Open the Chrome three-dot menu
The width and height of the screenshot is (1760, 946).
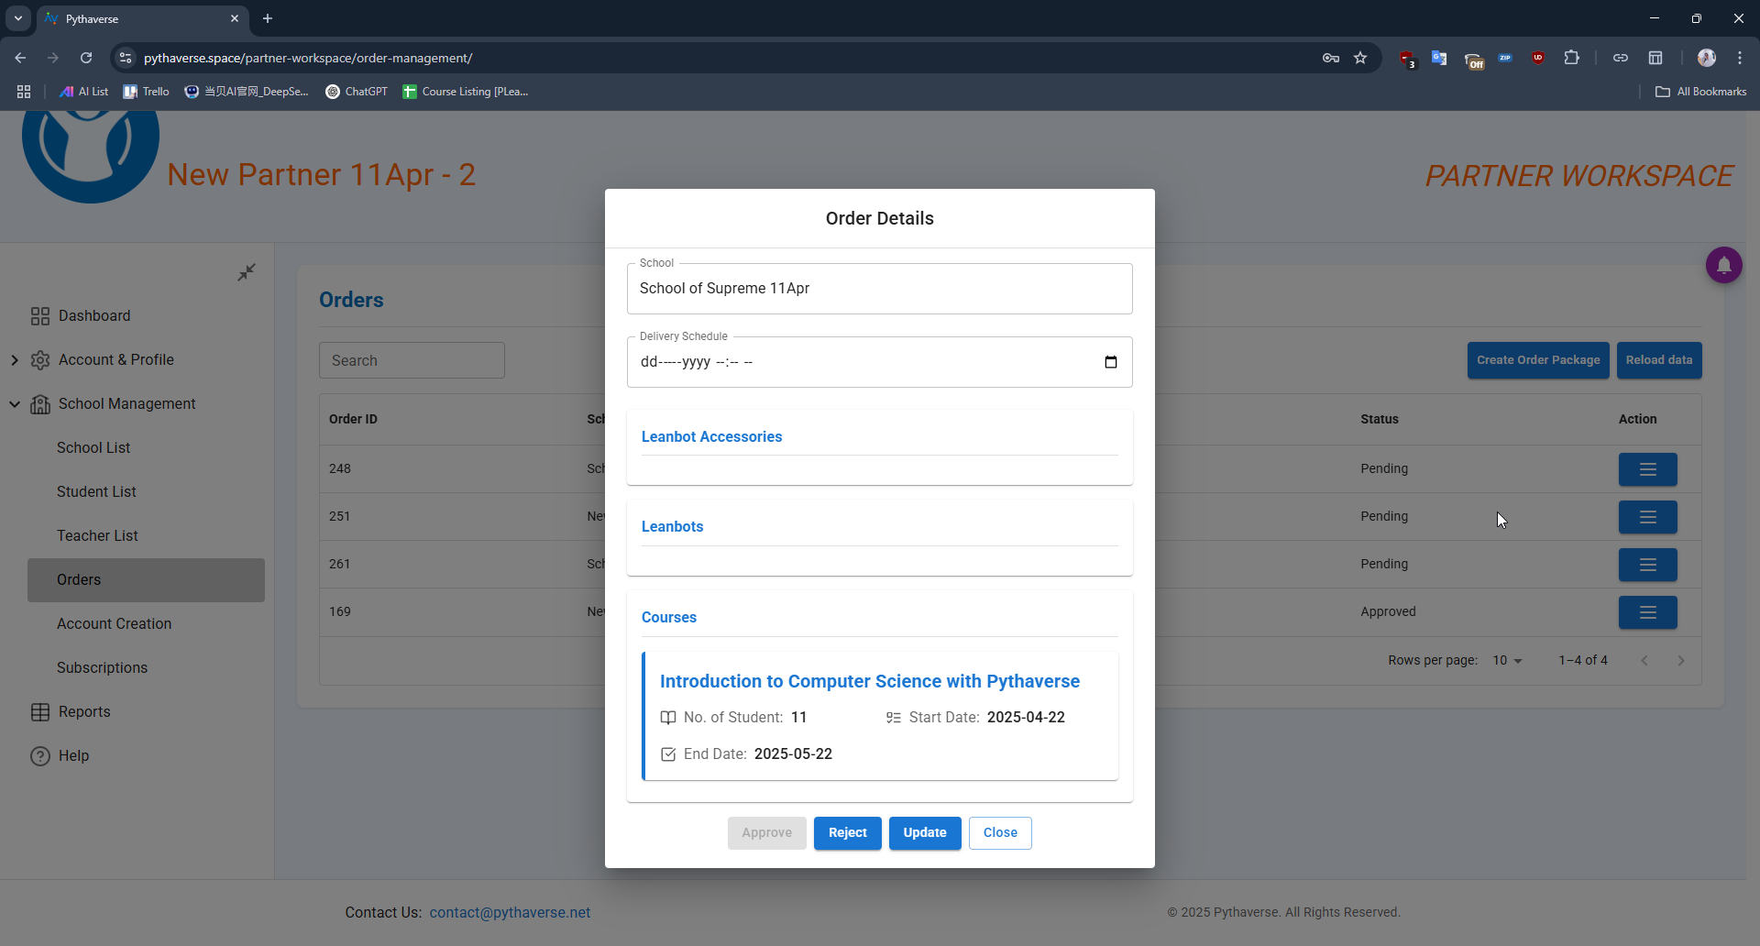(x=1740, y=58)
